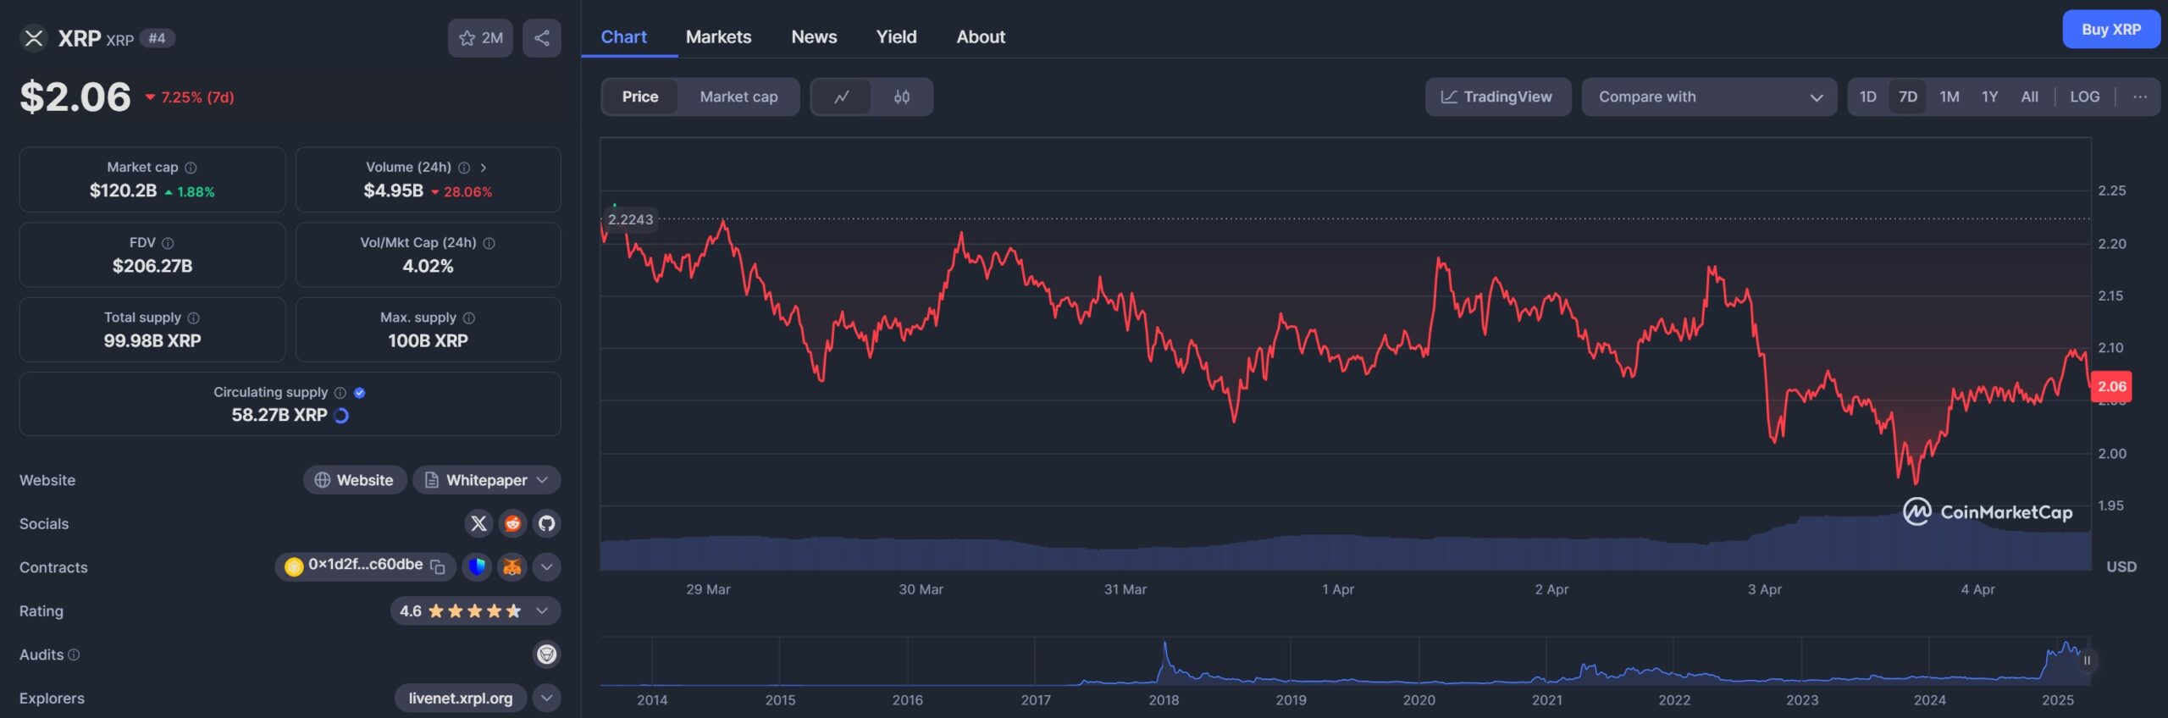Click the $120.2B market cap value

[x=124, y=191]
